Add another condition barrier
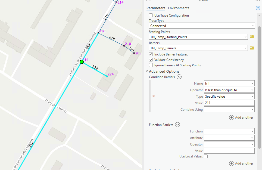 point(241,118)
